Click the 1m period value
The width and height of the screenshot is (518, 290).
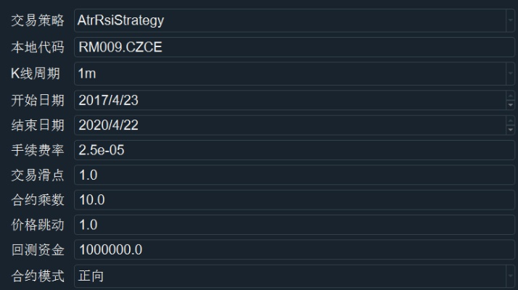86,73
